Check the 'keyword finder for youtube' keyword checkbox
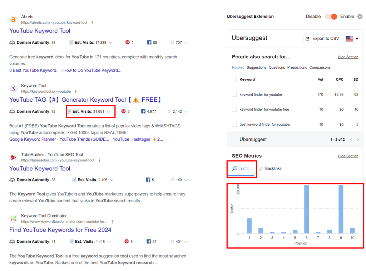The width and height of the screenshot is (366, 271). click(234, 94)
